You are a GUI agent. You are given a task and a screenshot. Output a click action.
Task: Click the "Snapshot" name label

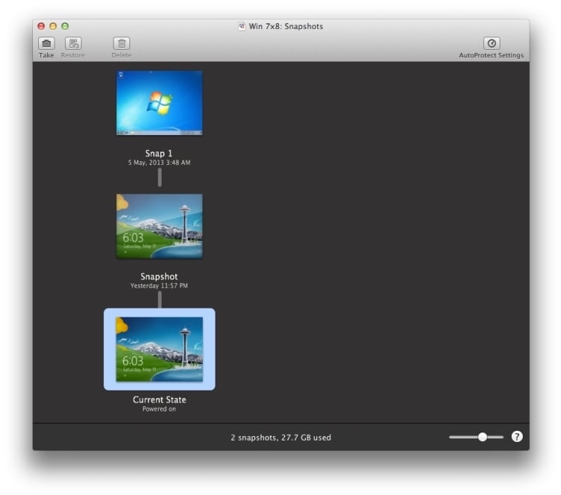159,277
